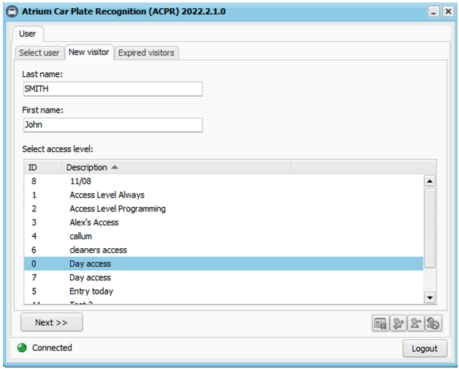Click the Logout button
The width and height of the screenshot is (459, 369).
(425, 348)
